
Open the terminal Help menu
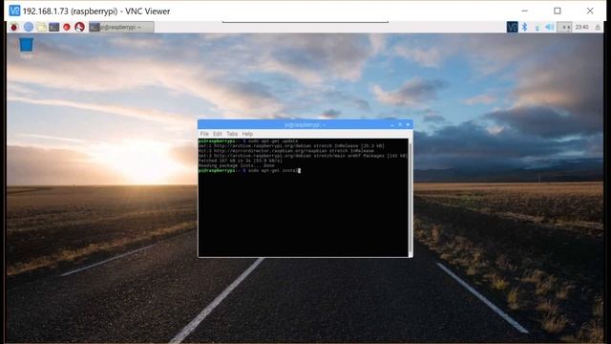click(247, 134)
